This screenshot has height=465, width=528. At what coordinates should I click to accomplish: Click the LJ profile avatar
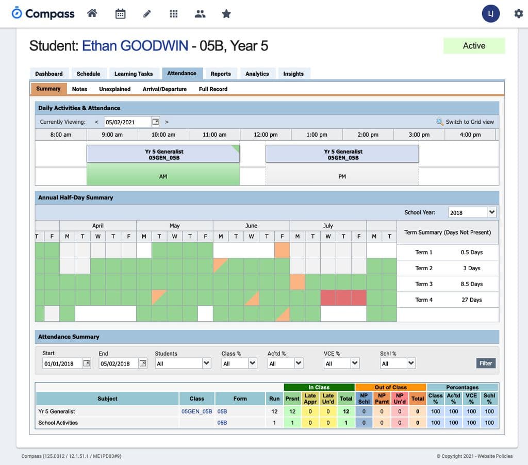click(x=490, y=13)
